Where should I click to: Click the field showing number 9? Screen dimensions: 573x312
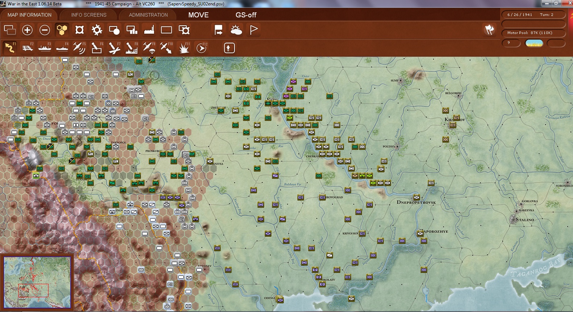(511, 43)
